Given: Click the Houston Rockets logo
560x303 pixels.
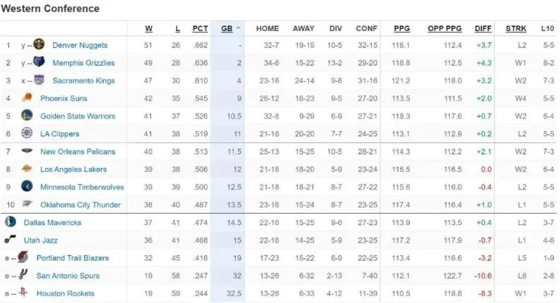Looking at the screenshot, I should coord(24,292).
